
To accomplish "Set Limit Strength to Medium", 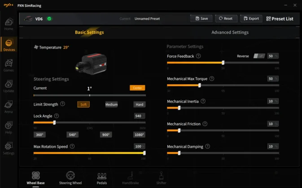I will (x=111, y=104).
